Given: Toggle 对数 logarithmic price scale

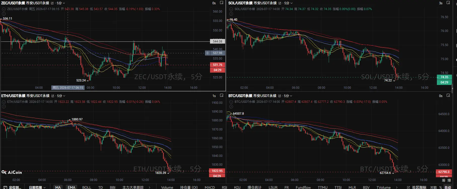Looking at the screenshot, I should [x=433, y=187].
